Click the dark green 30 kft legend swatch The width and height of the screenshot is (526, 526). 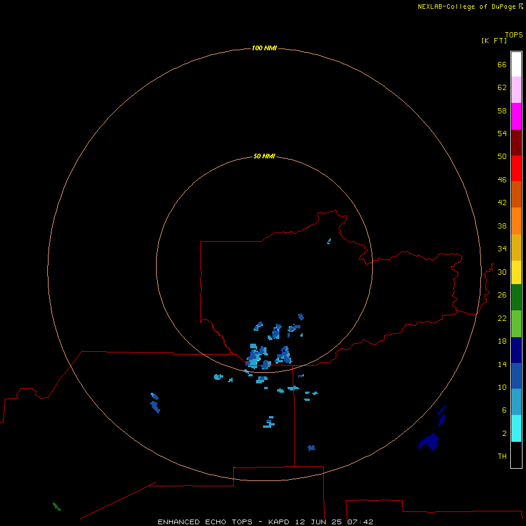click(516, 297)
